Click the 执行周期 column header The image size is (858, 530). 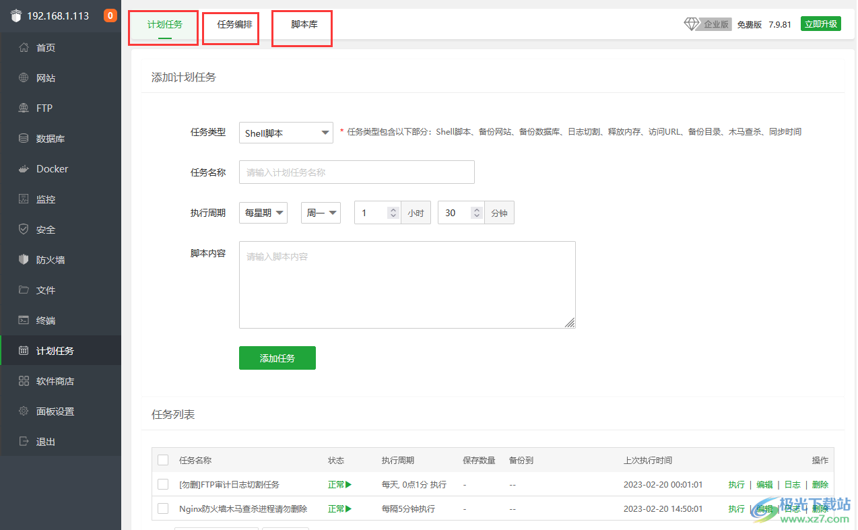coord(398,461)
